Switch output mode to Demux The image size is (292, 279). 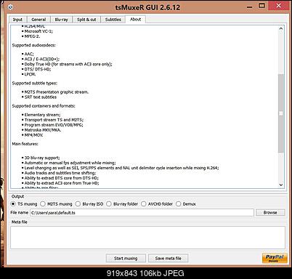pos(186,204)
